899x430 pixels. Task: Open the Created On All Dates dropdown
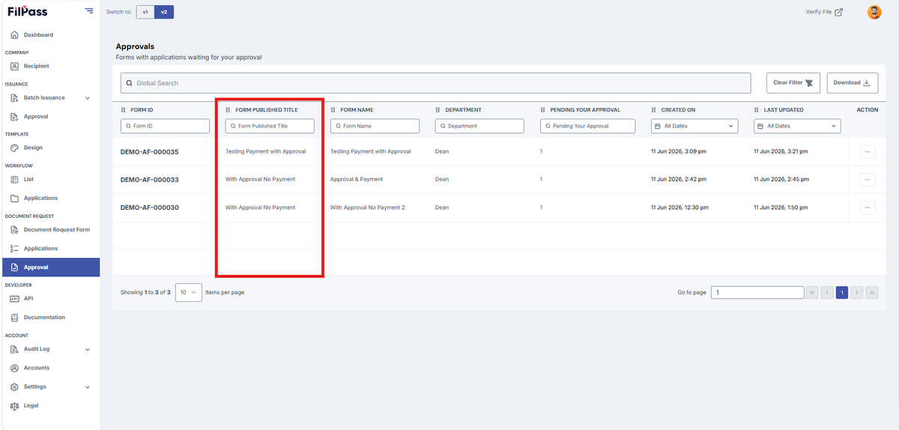(694, 126)
